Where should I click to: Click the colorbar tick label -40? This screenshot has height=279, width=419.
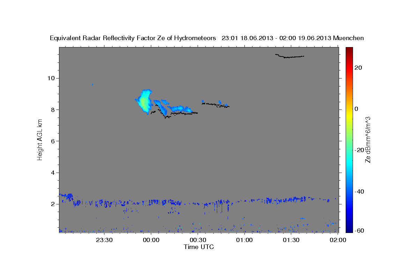click(x=359, y=191)
